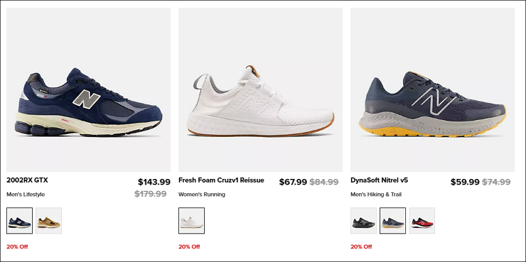The image size is (526, 262).
Task: Click the Men's Hiking & Trail label
Action: pos(376,194)
